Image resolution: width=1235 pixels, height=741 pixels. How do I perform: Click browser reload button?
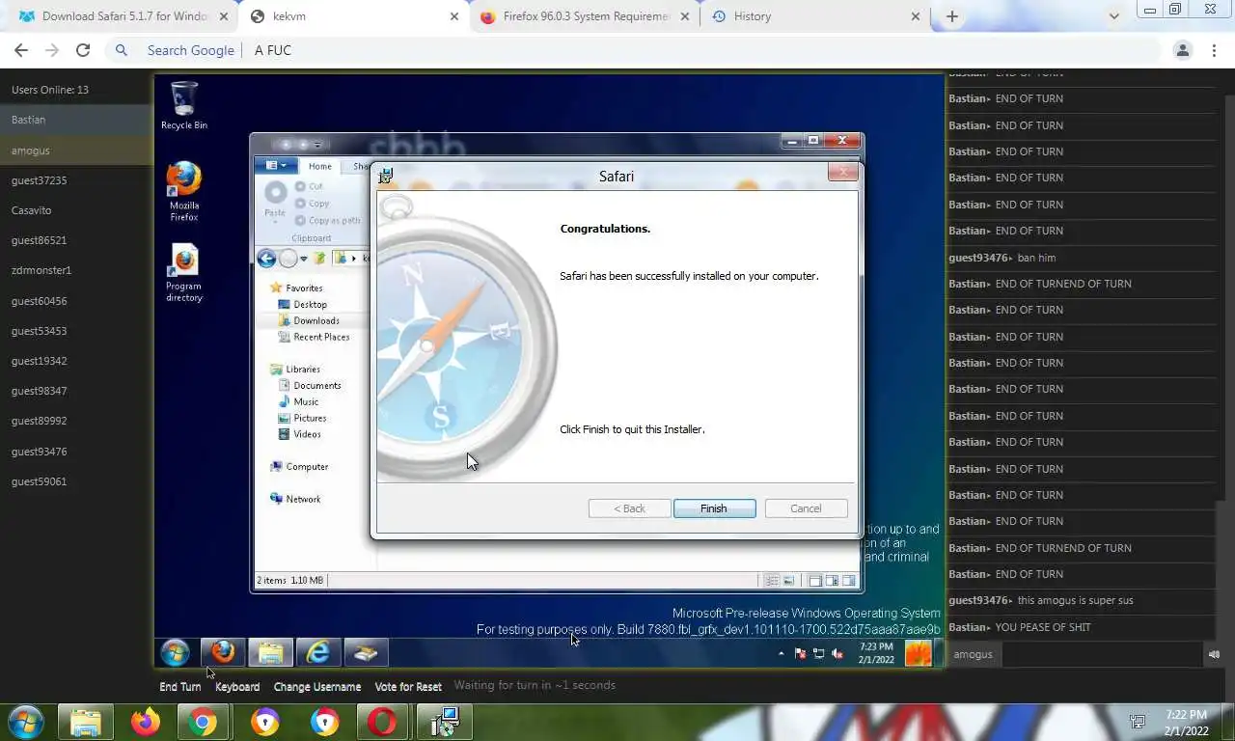pyautogui.click(x=83, y=50)
